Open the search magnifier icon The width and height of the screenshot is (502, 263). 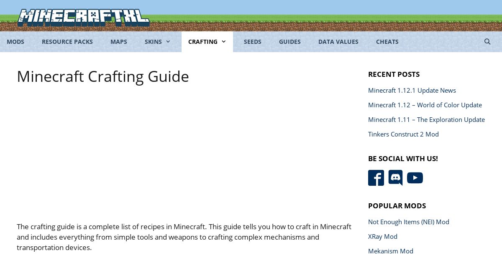[x=487, y=42]
